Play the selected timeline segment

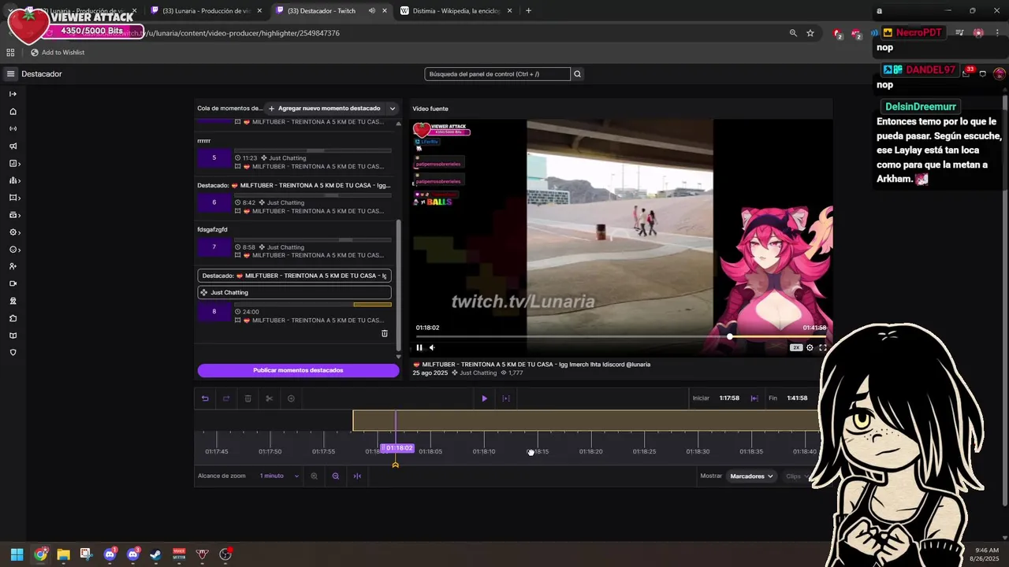tap(484, 398)
